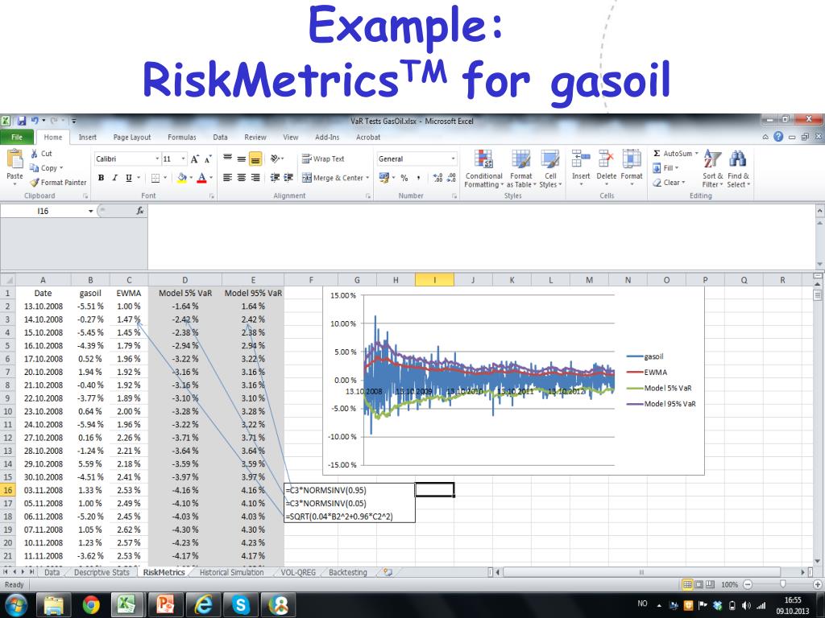
Task: Open the File tab
Action: [x=17, y=137]
